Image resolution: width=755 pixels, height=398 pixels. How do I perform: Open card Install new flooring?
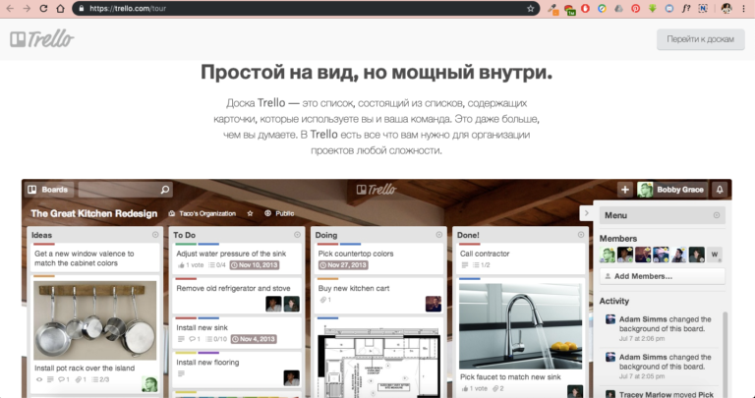coord(237,370)
